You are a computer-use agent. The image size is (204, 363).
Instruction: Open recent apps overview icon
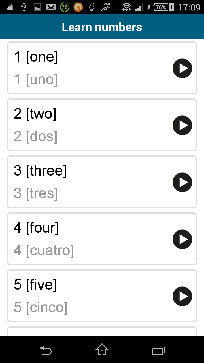coord(159,351)
